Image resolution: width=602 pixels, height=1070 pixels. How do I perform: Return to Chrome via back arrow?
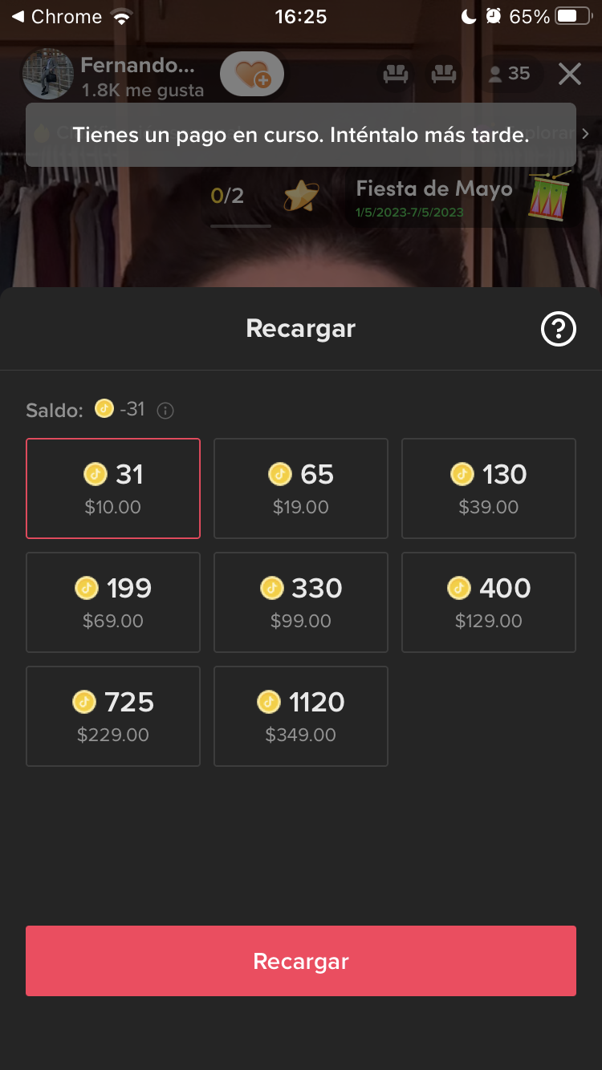(x=18, y=17)
